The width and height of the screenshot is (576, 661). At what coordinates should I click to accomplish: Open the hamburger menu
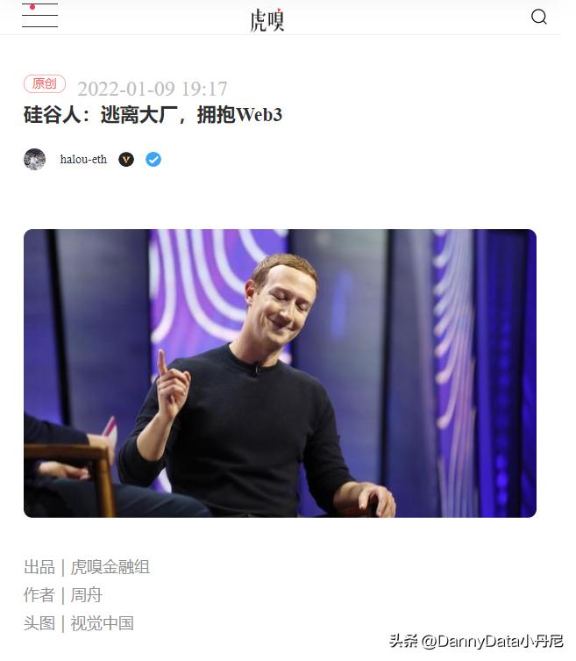[x=39, y=16]
